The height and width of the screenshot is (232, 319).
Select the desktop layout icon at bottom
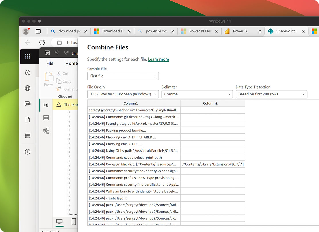click(x=59, y=221)
